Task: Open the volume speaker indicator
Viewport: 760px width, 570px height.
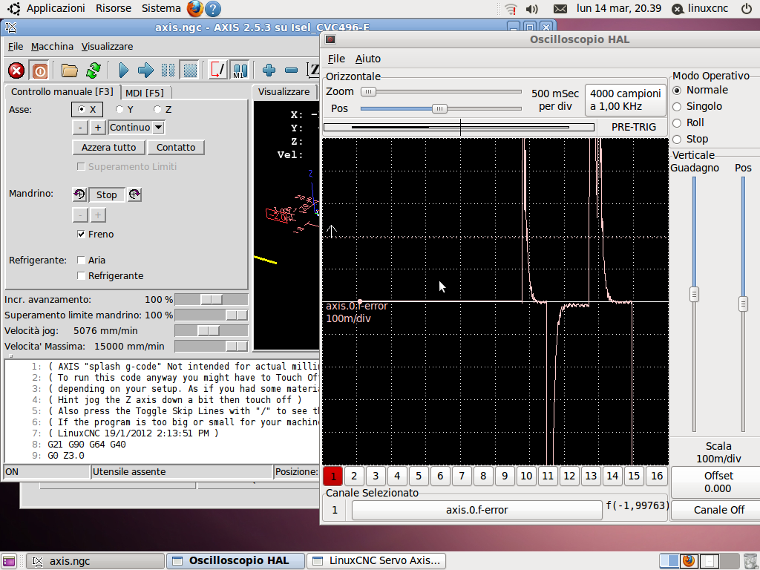Action: 532,9
